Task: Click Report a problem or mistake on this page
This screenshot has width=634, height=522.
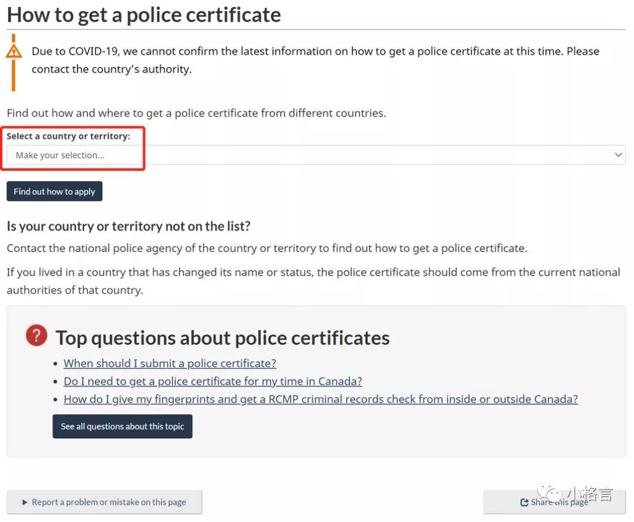Action: pos(109,503)
